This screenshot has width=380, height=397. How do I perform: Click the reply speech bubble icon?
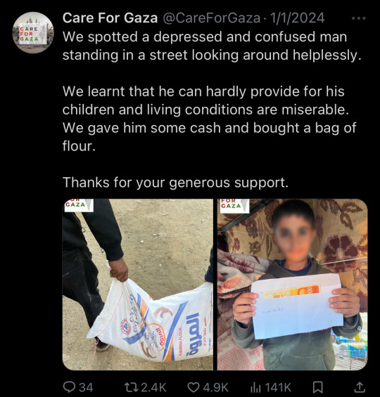tap(69, 387)
